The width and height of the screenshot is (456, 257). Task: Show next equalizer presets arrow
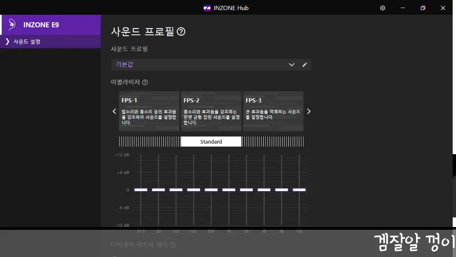tap(309, 111)
